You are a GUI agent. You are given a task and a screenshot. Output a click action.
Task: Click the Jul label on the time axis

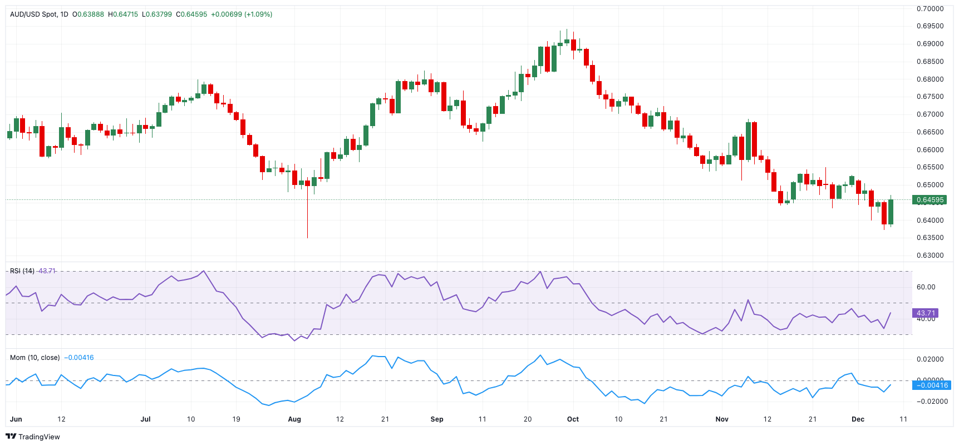145,419
